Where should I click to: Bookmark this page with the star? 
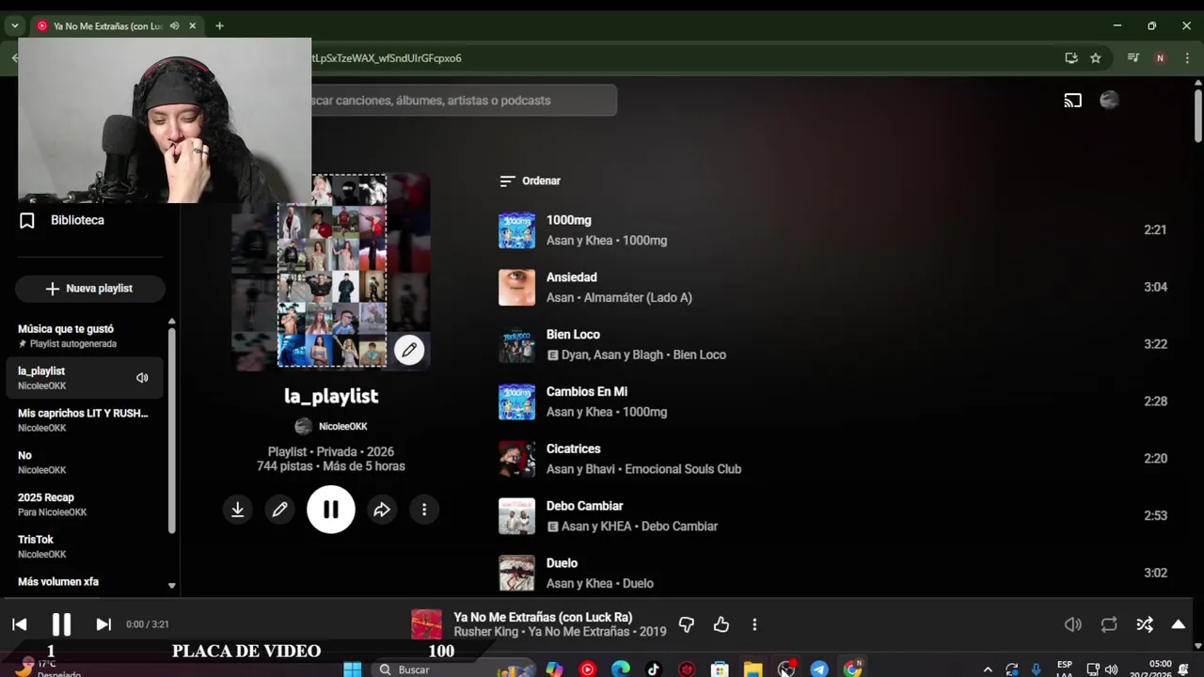click(1096, 58)
